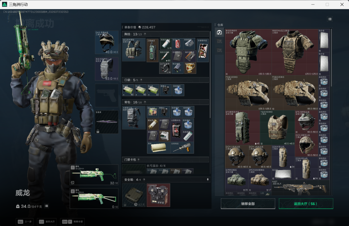The width and height of the screenshot is (349, 226).
Task: Toggle the pin icon on safe box header
Action: pyautogui.click(x=208, y=179)
